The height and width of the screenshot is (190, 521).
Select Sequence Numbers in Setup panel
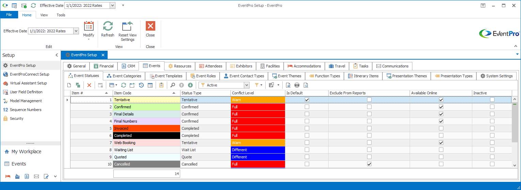(26, 110)
